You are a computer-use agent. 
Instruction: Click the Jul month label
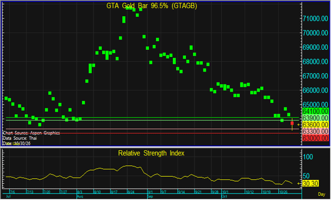pyautogui.click(x=9, y=196)
